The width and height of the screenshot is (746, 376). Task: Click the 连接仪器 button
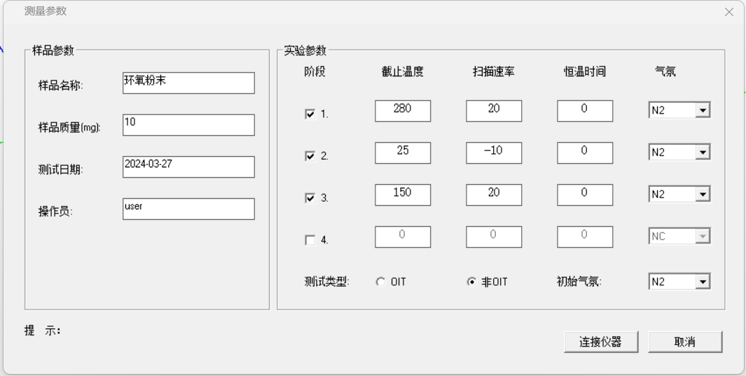click(600, 342)
